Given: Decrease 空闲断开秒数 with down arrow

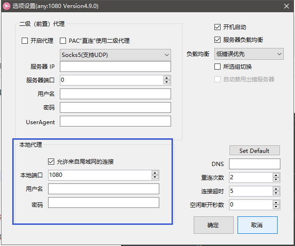Looking at the screenshot, I should 276,207.
